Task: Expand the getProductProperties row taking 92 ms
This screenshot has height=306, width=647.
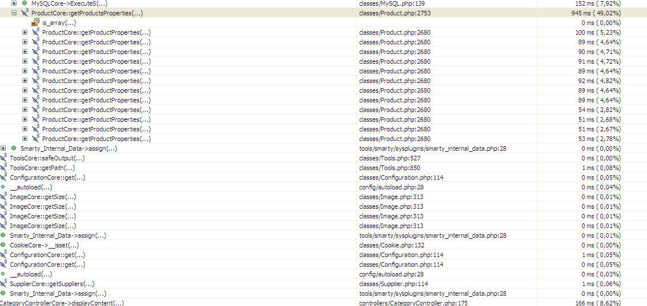Action: click(x=25, y=81)
